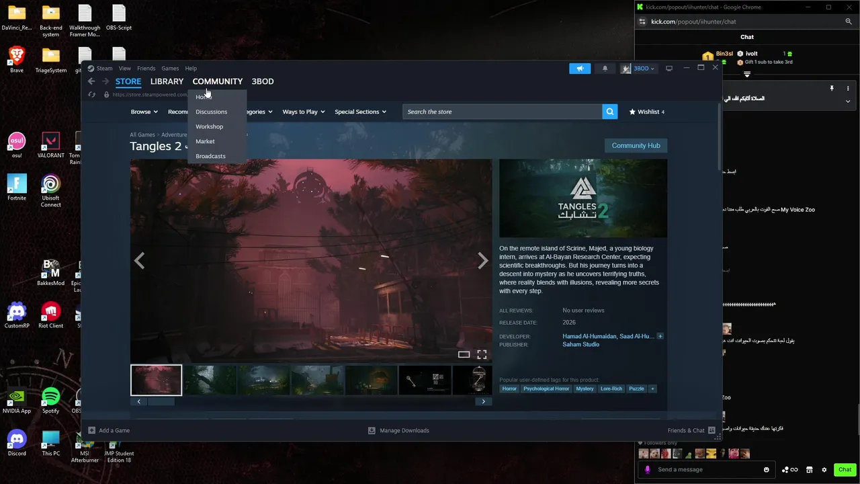Open the Saham Studio publisher link
Screen dimensions: 860x484
(580, 344)
